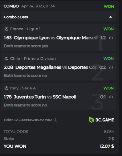Open the Serie A league link
The height and width of the screenshot is (156, 122).
[29, 88]
